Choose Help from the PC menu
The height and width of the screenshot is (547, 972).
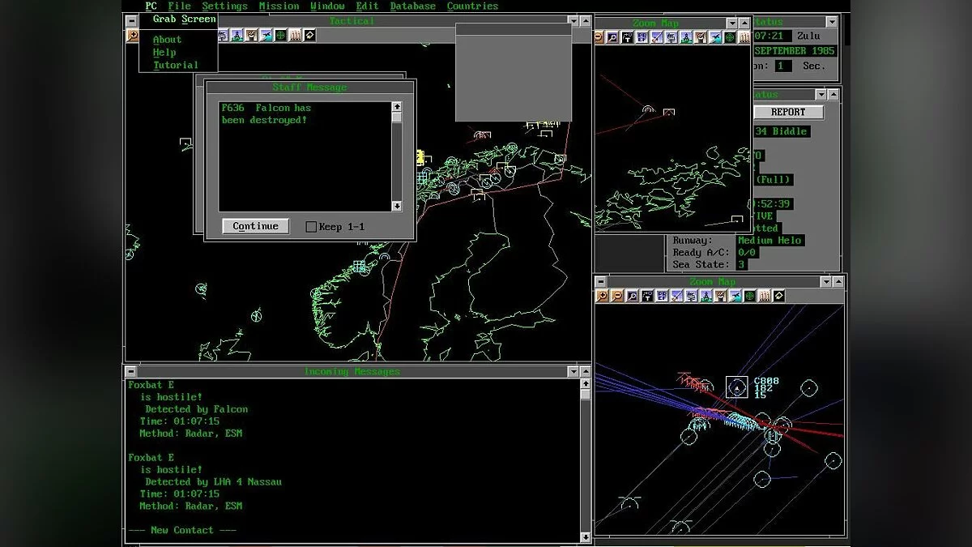(164, 52)
